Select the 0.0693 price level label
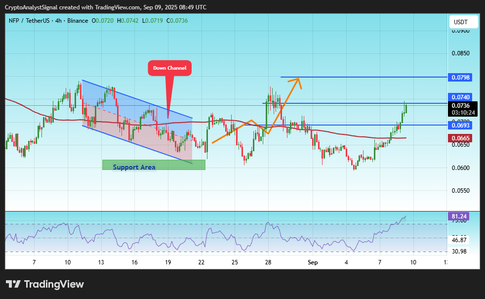 [460, 125]
